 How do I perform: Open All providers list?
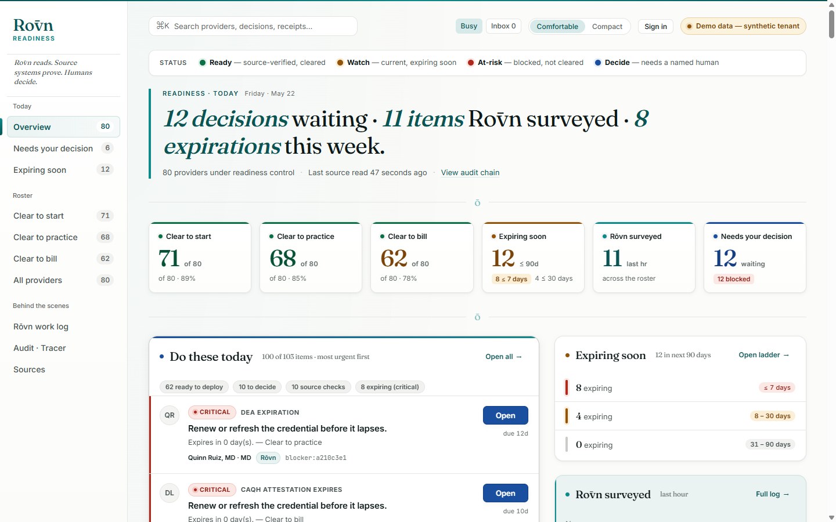pyautogui.click(x=63, y=280)
